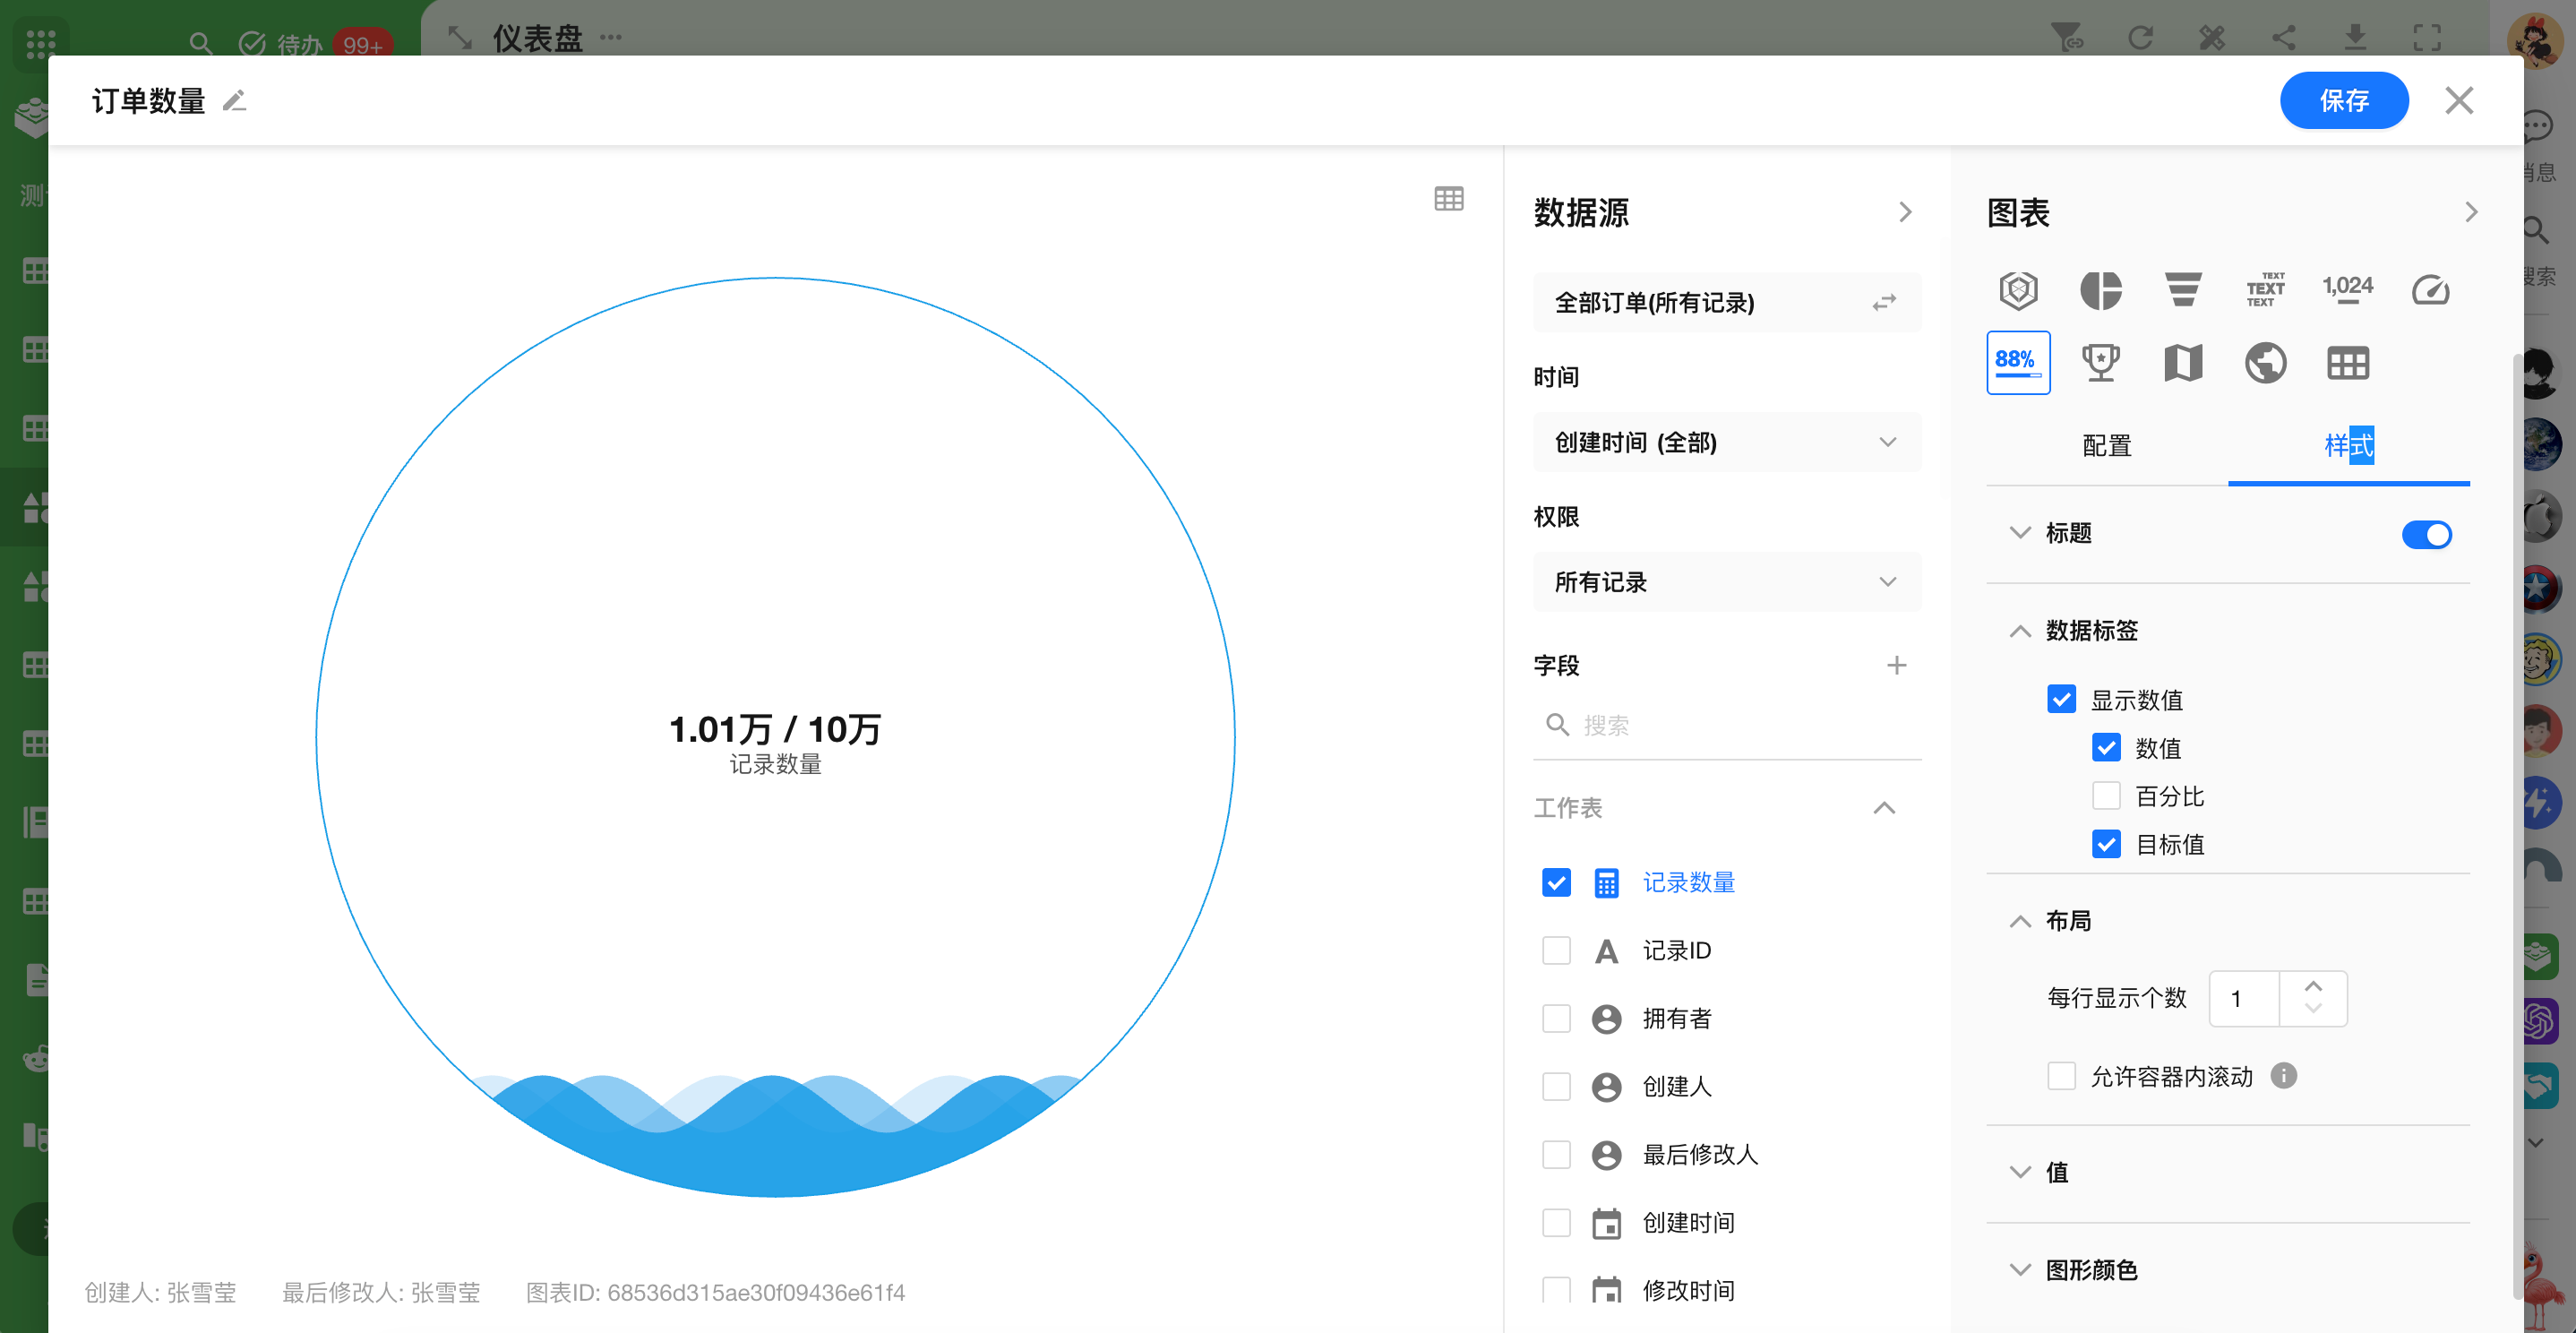
Task: Click the 99+ notification badge
Action: [363, 45]
